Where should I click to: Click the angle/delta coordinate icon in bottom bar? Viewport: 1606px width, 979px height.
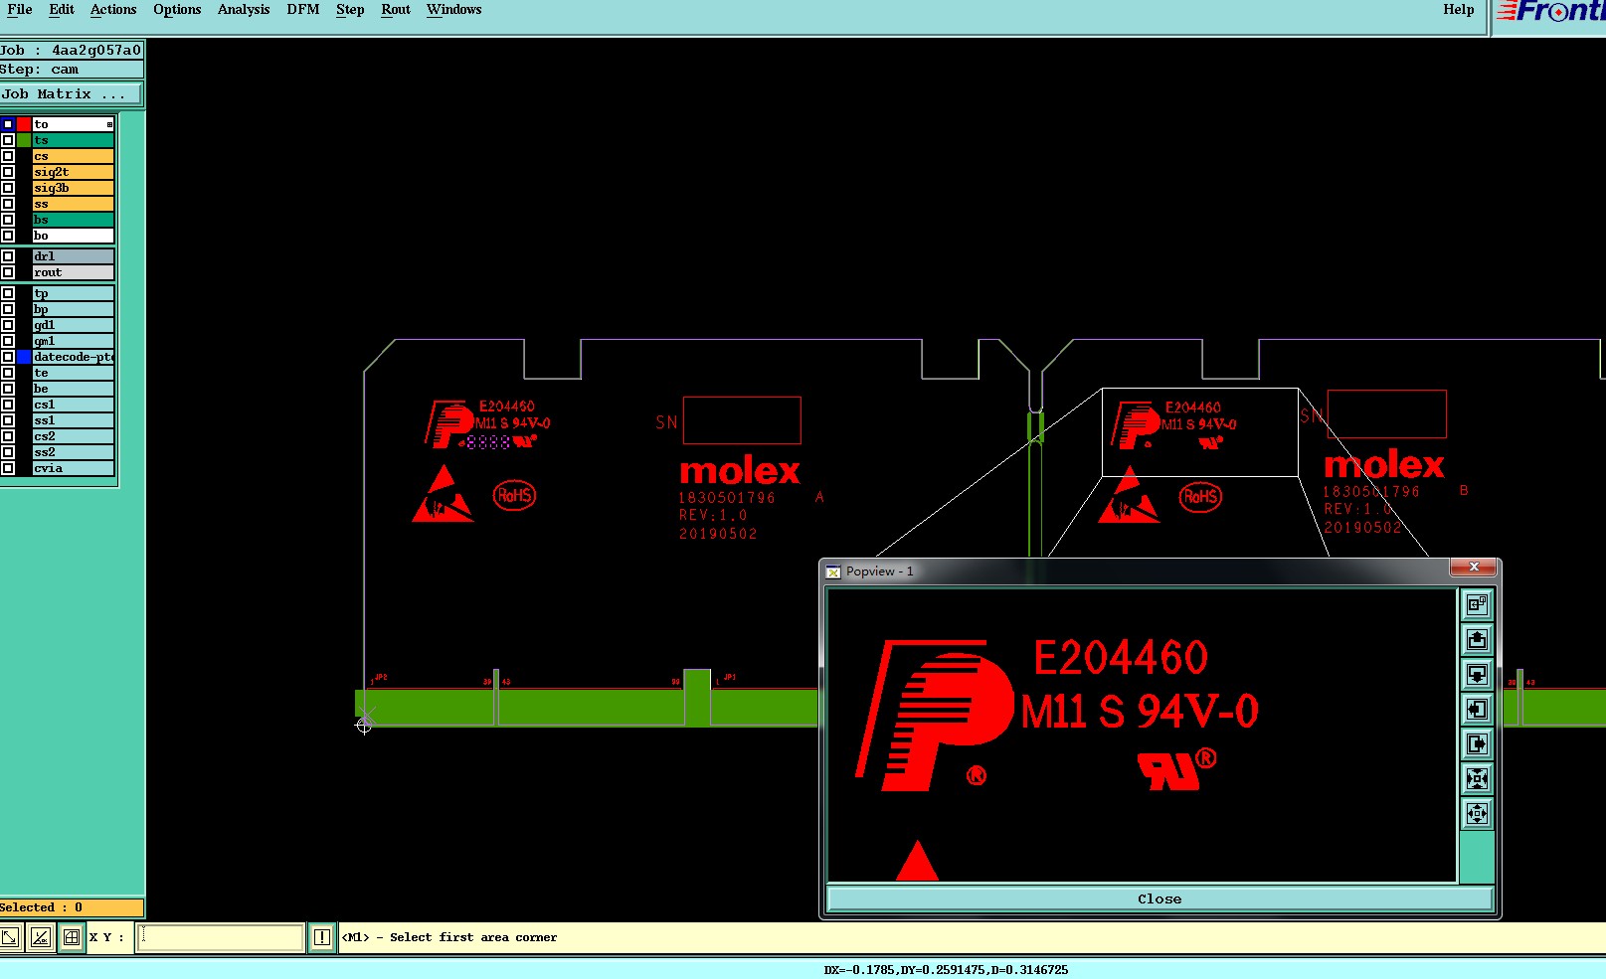[x=41, y=937]
